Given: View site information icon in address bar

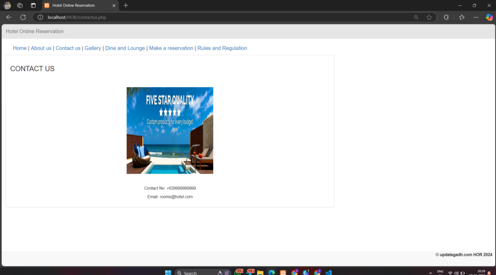Looking at the screenshot, I should (41, 17).
